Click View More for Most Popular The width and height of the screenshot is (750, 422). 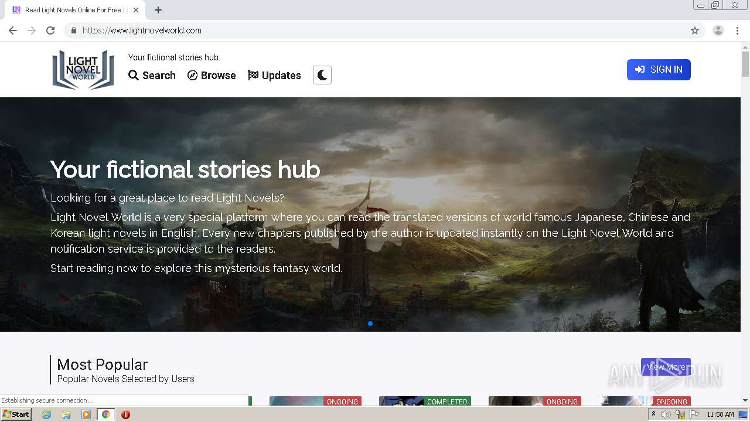coord(666,367)
